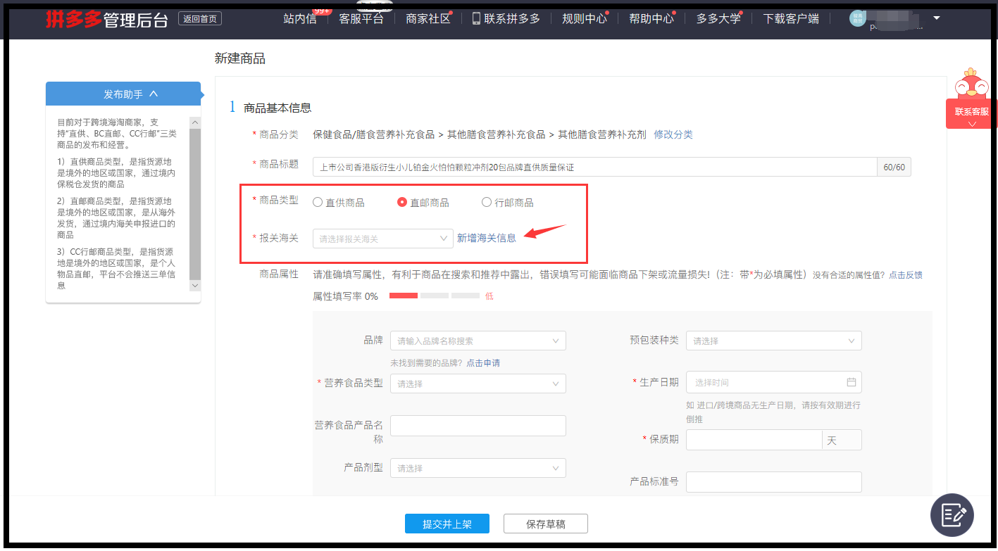
Task: Click the 联系客服 red button
Action: [x=972, y=113]
